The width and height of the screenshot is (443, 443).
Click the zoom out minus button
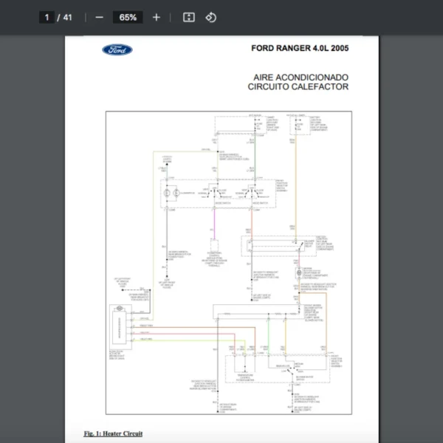[99, 18]
